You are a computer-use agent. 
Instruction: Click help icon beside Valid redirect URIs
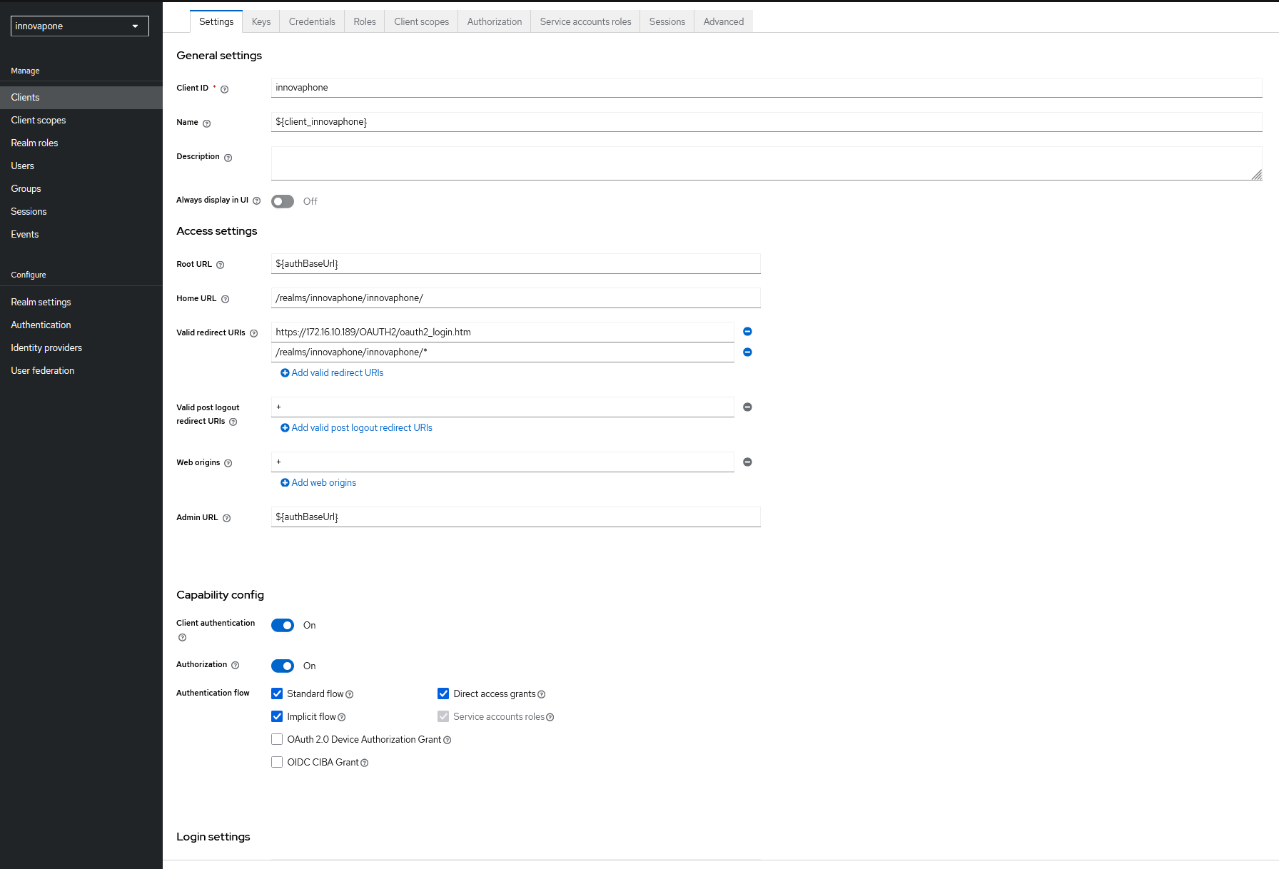253,333
